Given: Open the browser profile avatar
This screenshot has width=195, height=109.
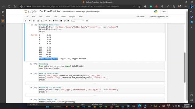Looking at the screenshot, I should pyautogui.click(x=180, y=6).
